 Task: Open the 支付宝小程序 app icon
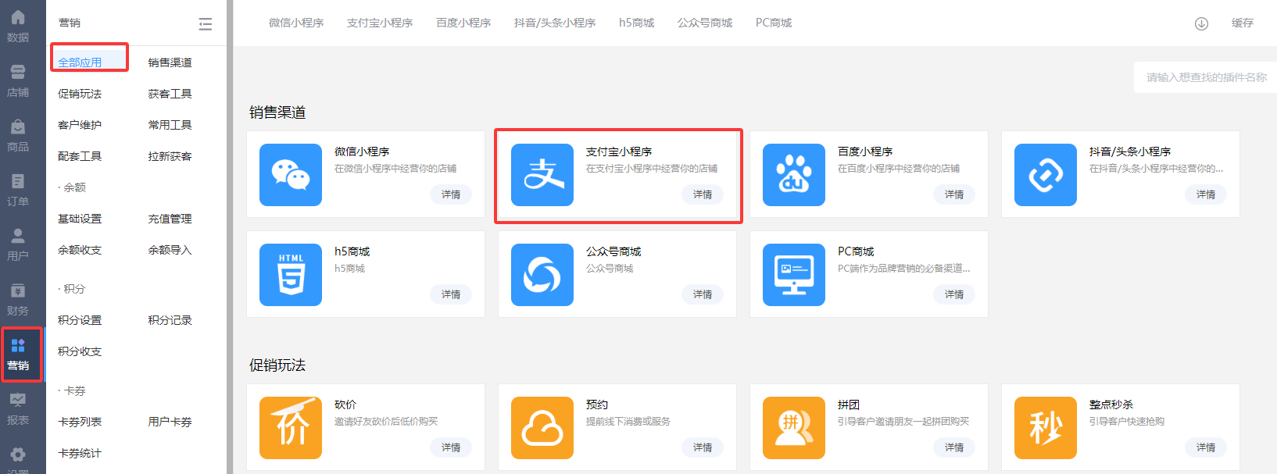click(542, 175)
